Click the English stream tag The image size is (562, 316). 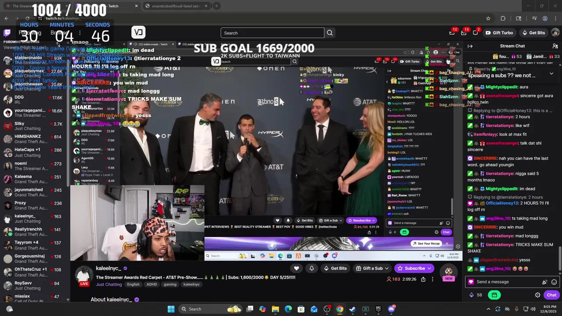[x=133, y=284]
